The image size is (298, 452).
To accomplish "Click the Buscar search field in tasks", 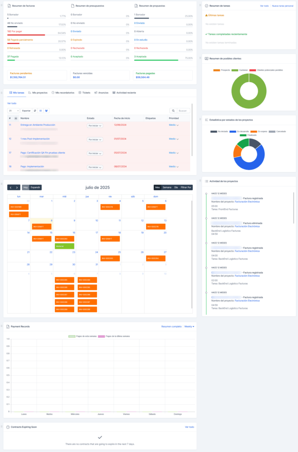I will pos(184,111).
